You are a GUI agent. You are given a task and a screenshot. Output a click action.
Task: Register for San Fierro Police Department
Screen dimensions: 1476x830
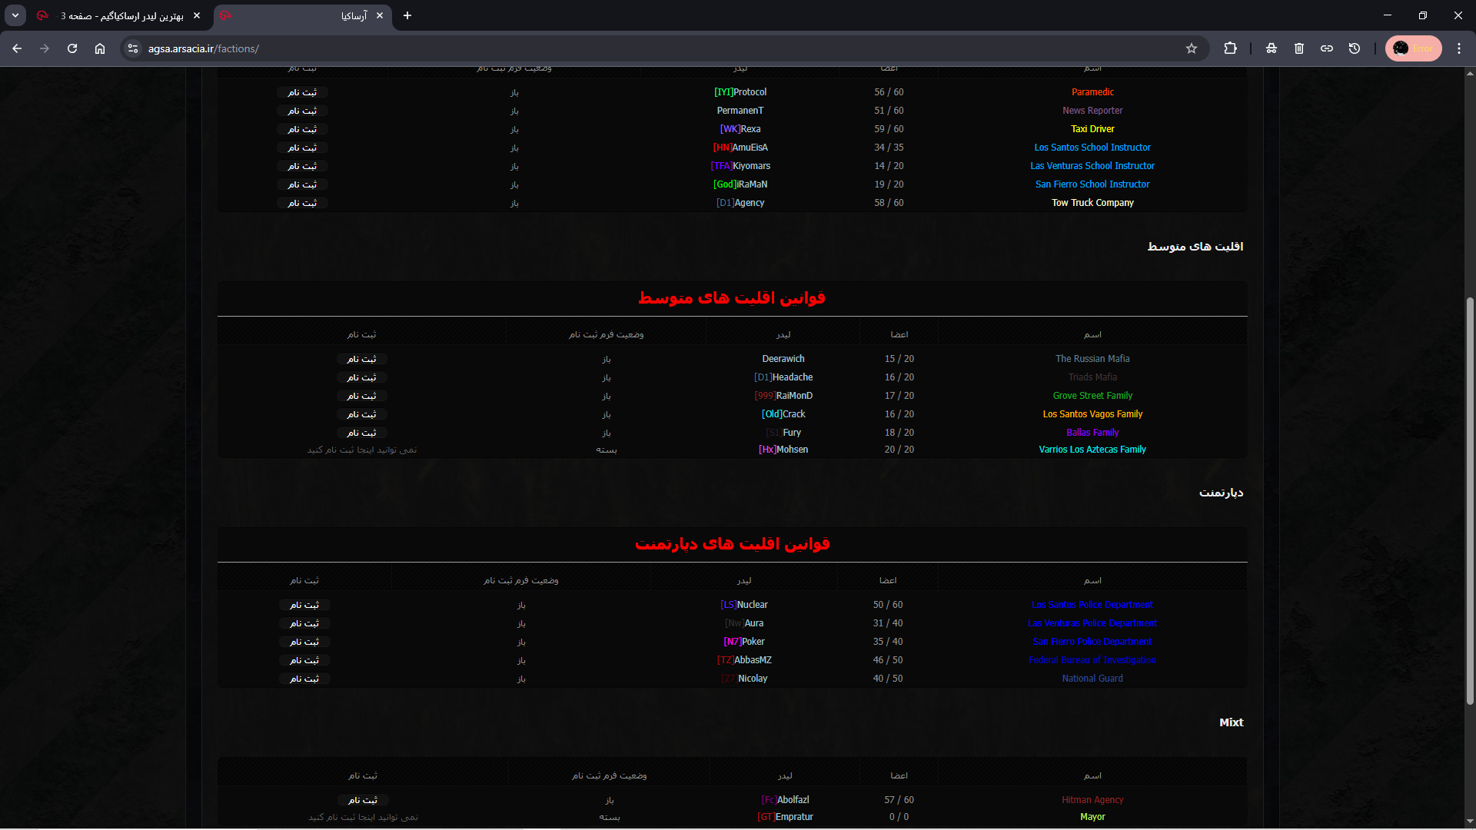[304, 642]
